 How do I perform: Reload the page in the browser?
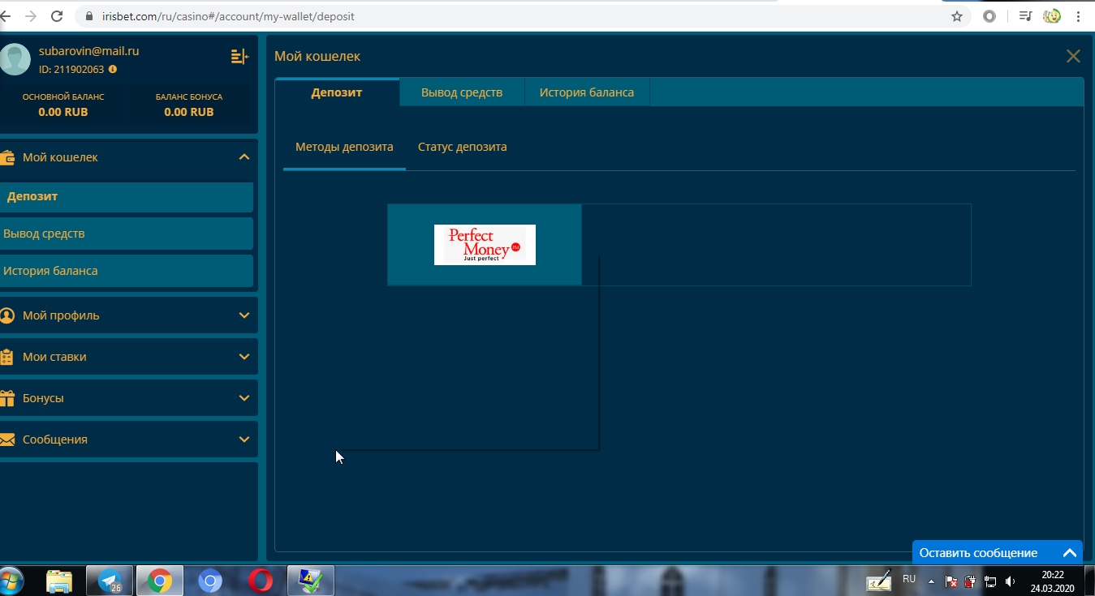[x=57, y=16]
